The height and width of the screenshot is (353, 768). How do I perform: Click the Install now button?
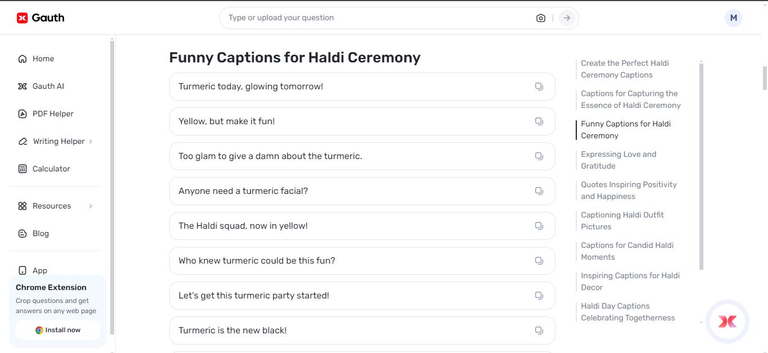(x=57, y=330)
